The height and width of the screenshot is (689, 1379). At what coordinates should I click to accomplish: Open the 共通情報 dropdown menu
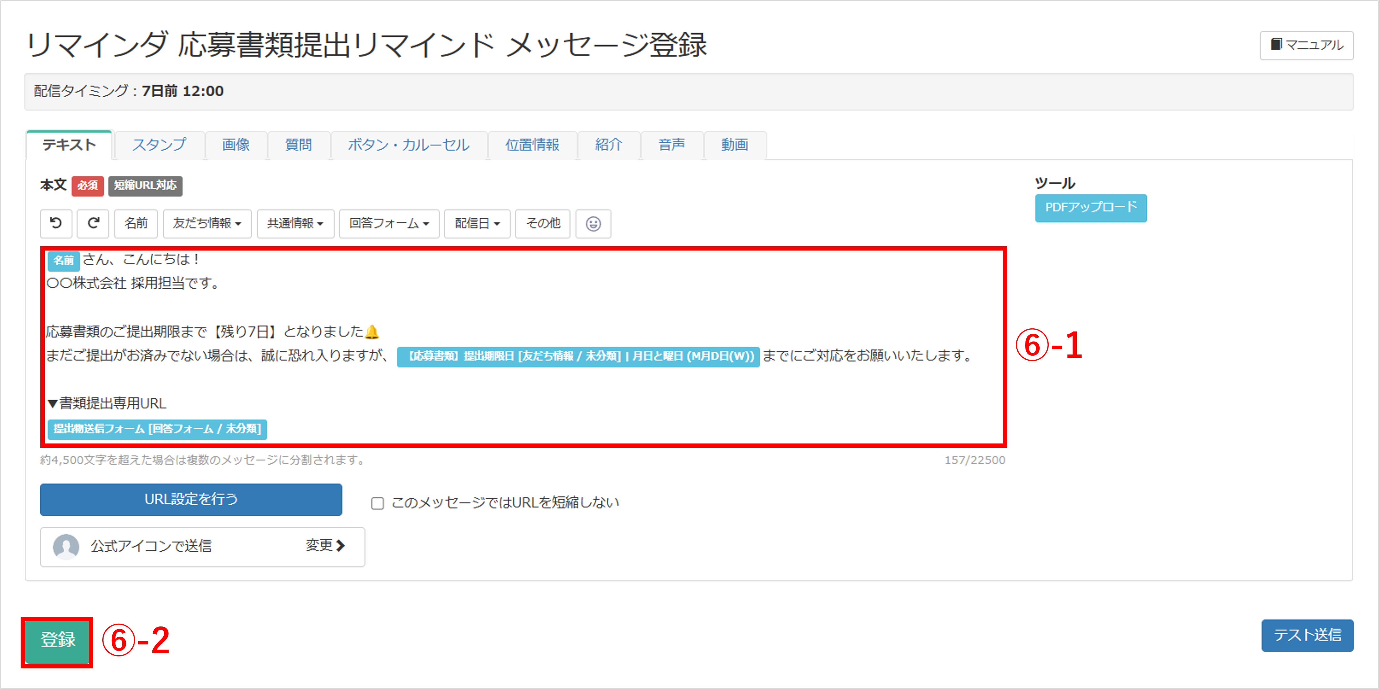pyautogui.click(x=295, y=223)
